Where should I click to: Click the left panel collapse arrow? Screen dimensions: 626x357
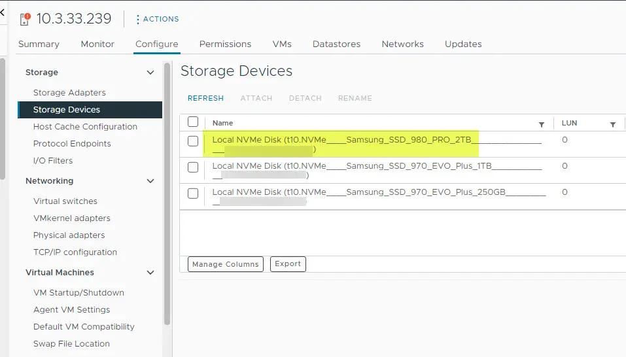(x=2, y=12)
